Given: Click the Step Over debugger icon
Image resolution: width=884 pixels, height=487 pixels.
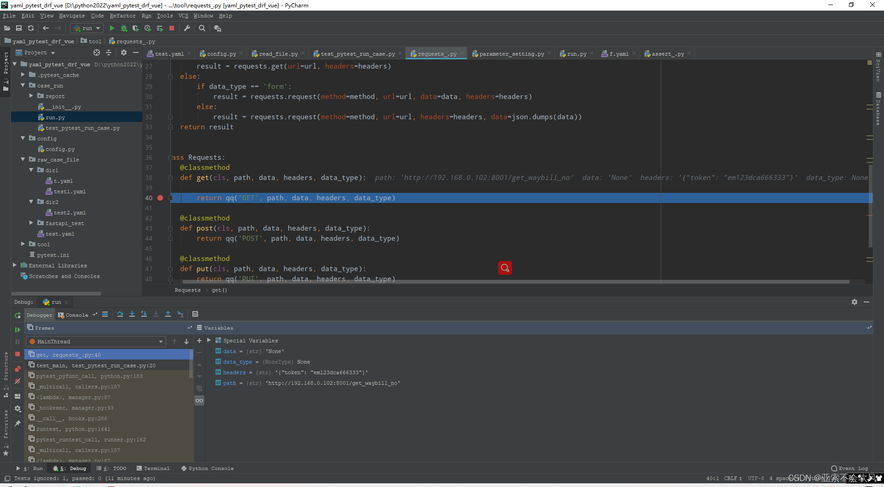Looking at the screenshot, I should [120, 314].
